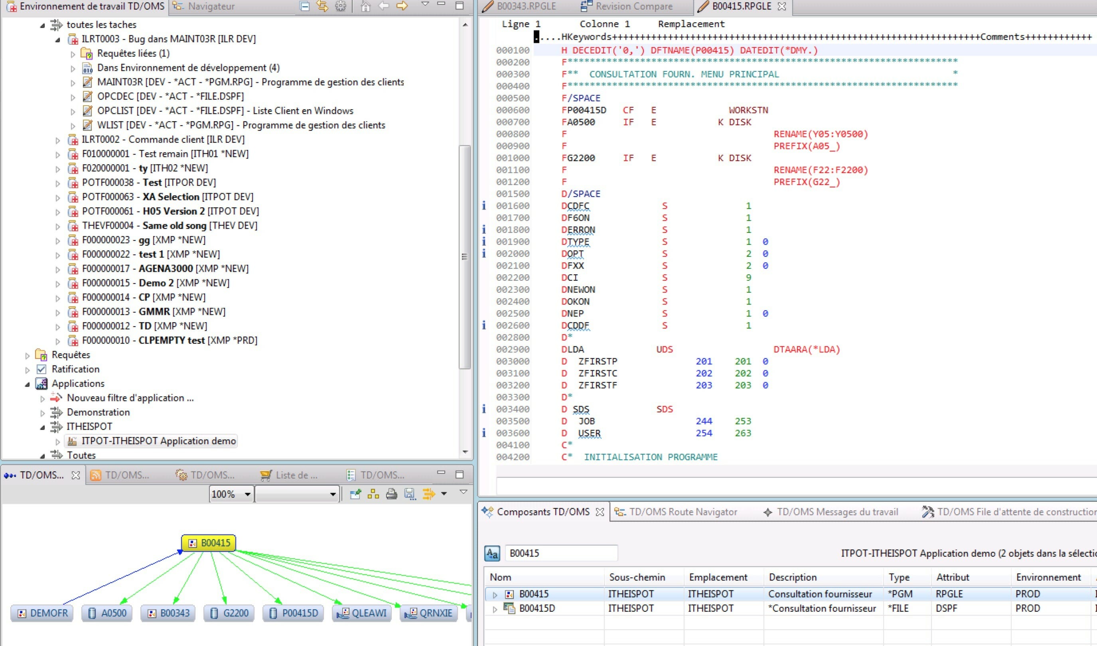Select the Environnement de travail TD/OMS tab

(x=85, y=6)
